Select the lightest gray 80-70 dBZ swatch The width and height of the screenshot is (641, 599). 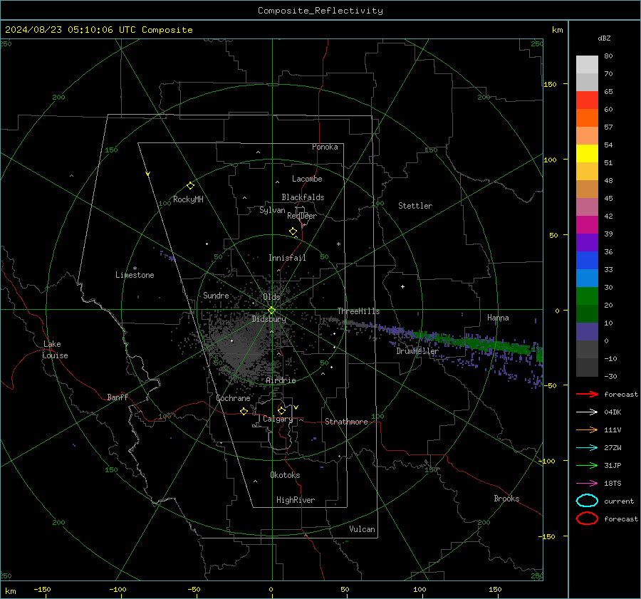point(587,65)
